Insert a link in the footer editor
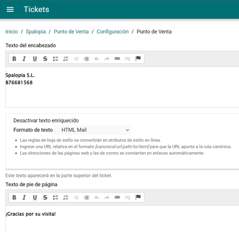 tap(117, 197)
